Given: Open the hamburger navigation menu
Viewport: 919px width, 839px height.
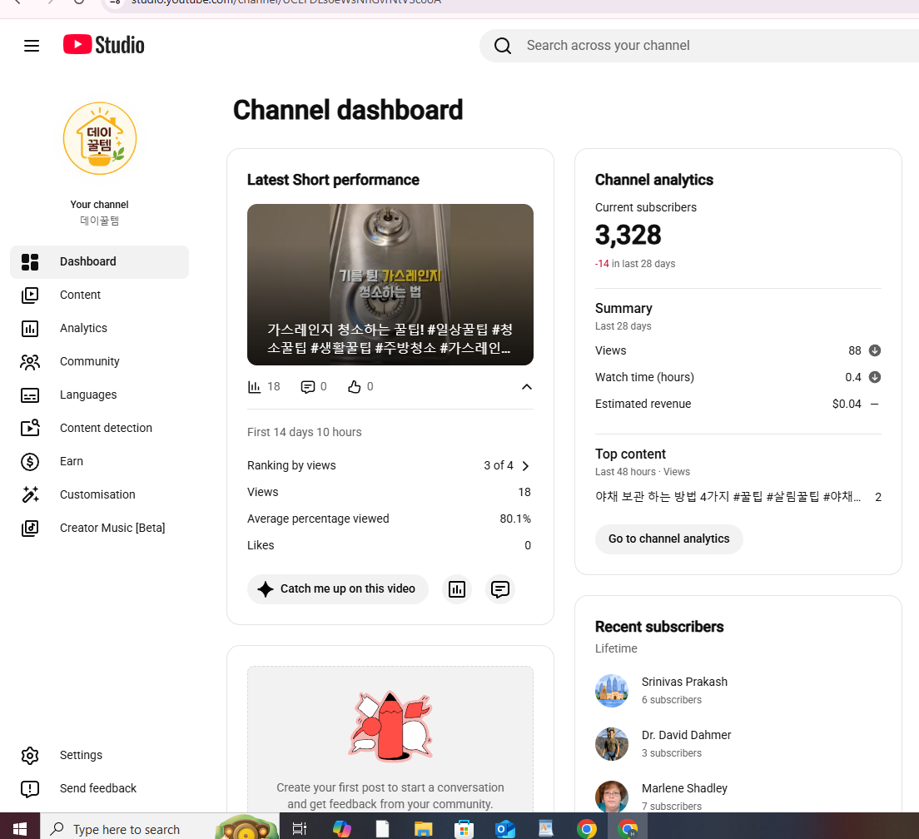Looking at the screenshot, I should [32, 46].
